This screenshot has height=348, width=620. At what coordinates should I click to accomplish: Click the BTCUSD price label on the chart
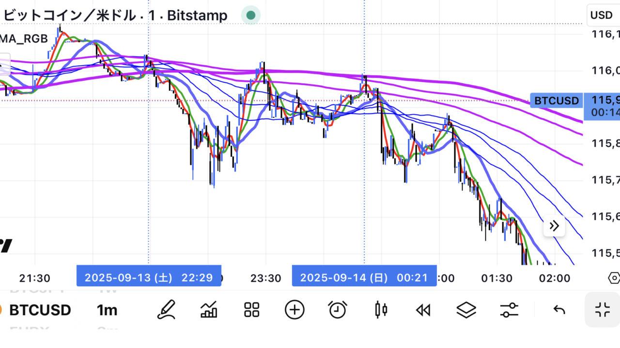tap(557, 101)
